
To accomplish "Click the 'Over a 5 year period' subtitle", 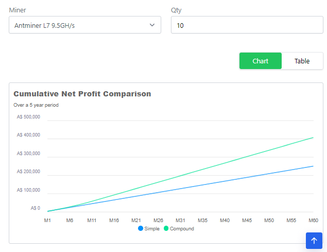I will tap(36, 105).
